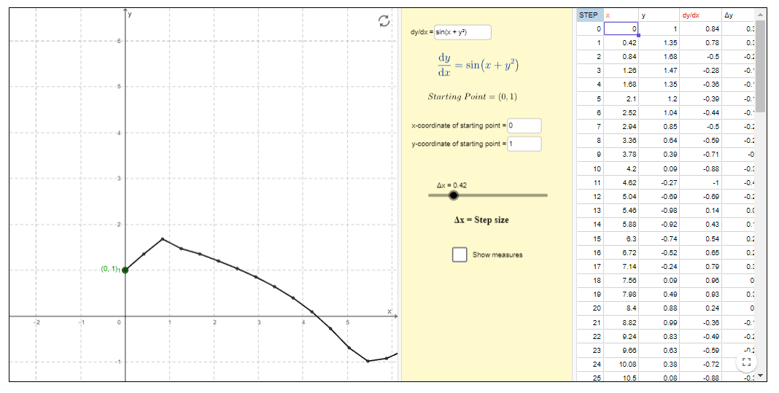The image size is (779, 393).
Task: Click x value 5.88 in step 14
Action: coord(621,225)
